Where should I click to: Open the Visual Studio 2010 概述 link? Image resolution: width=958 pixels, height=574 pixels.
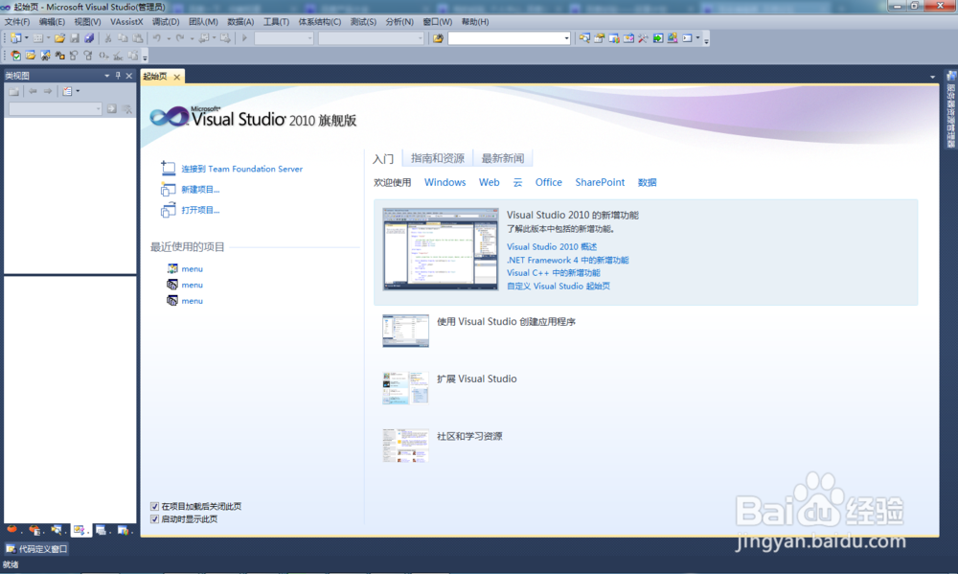click(549, 246)
